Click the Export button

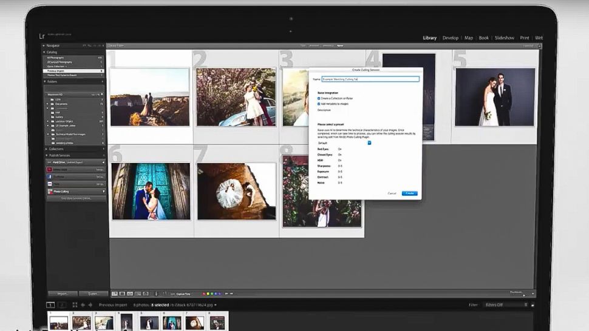93,293
